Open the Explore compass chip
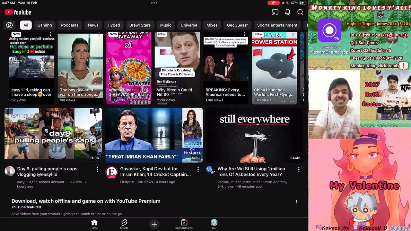 [x=10, y=25]
